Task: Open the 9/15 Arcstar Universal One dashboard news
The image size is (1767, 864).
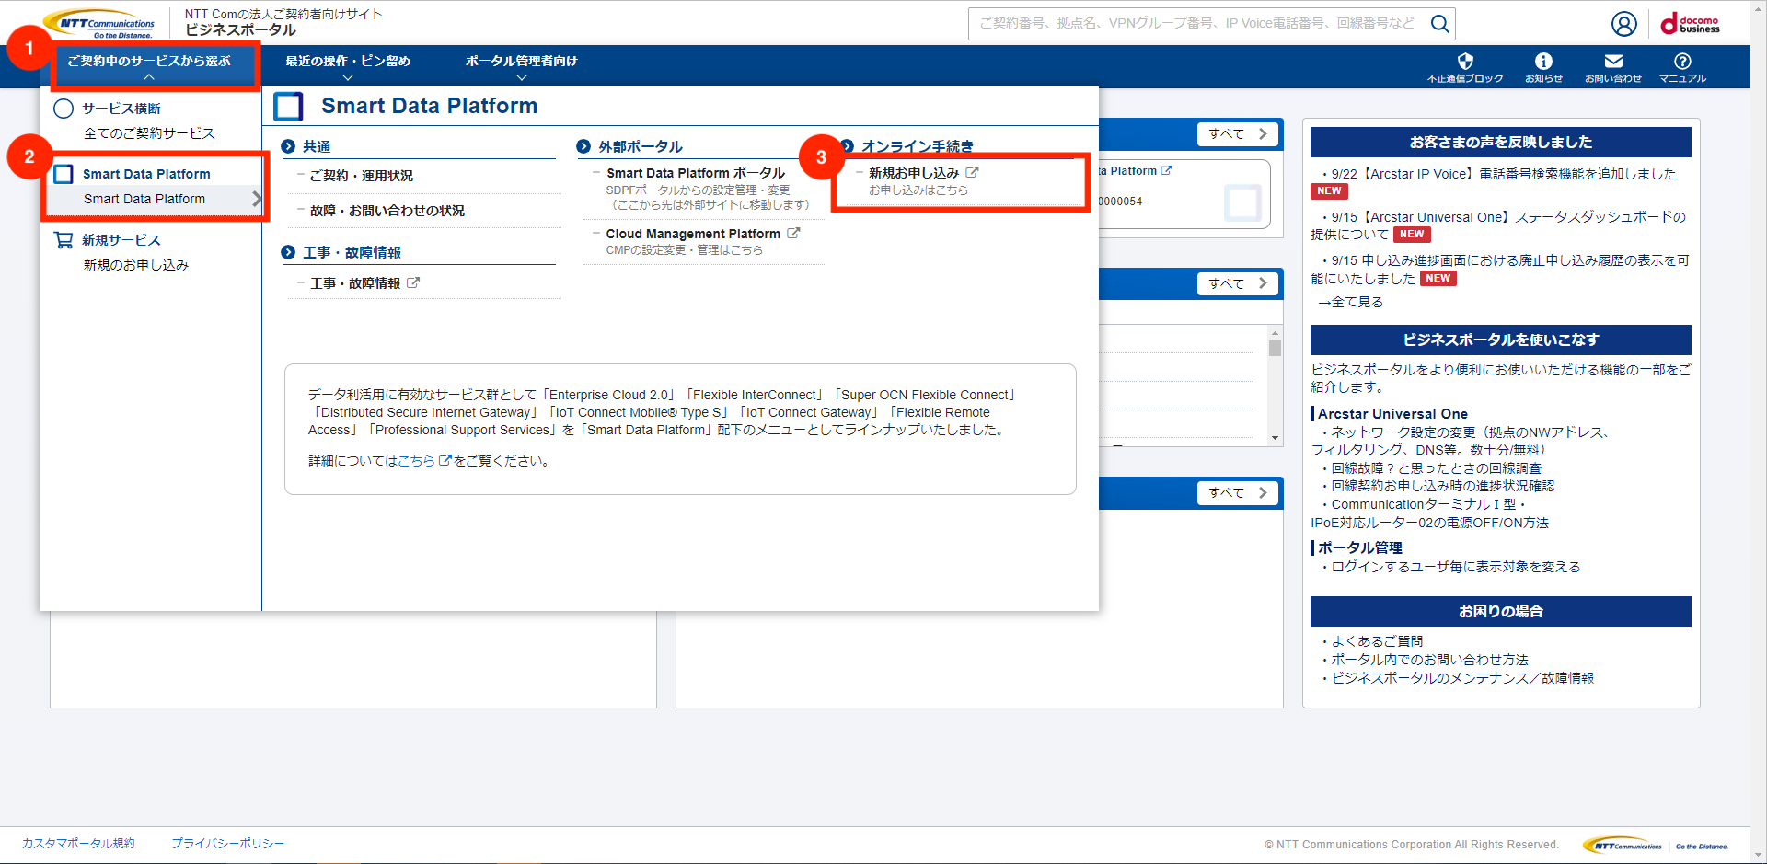Action: pyautogui.click(x=1500, y=225)
